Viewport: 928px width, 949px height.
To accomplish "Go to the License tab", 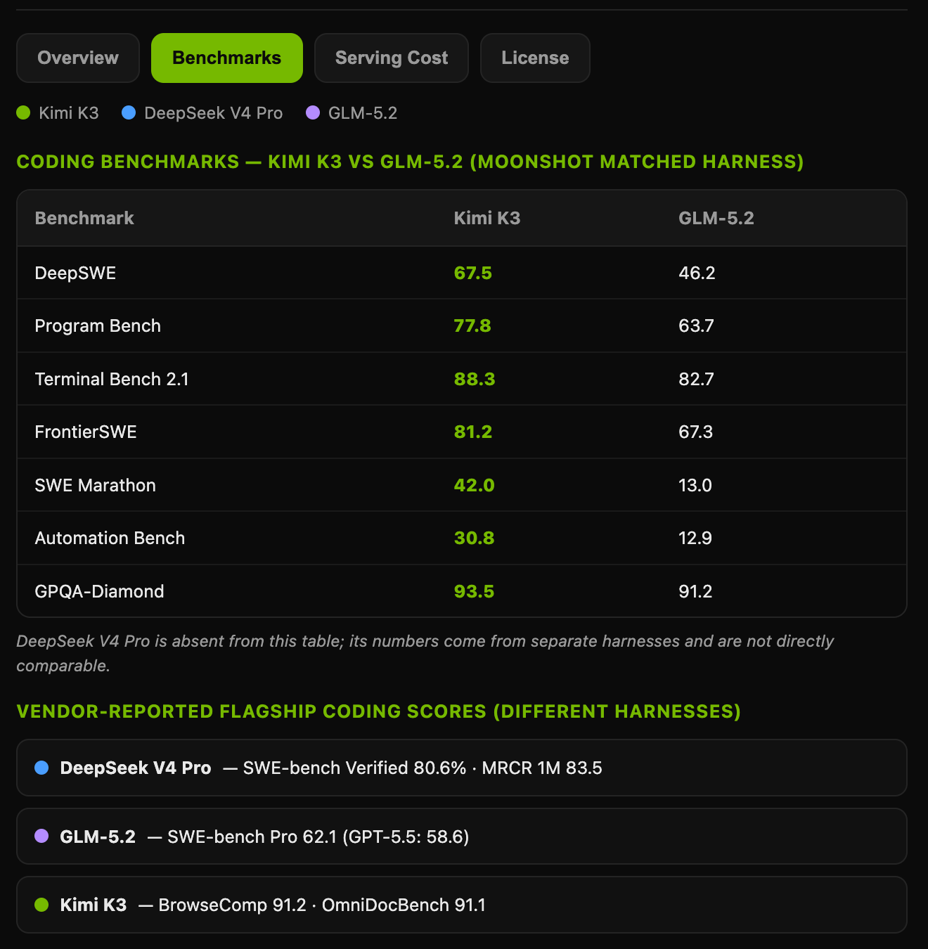I will (535, 58).
